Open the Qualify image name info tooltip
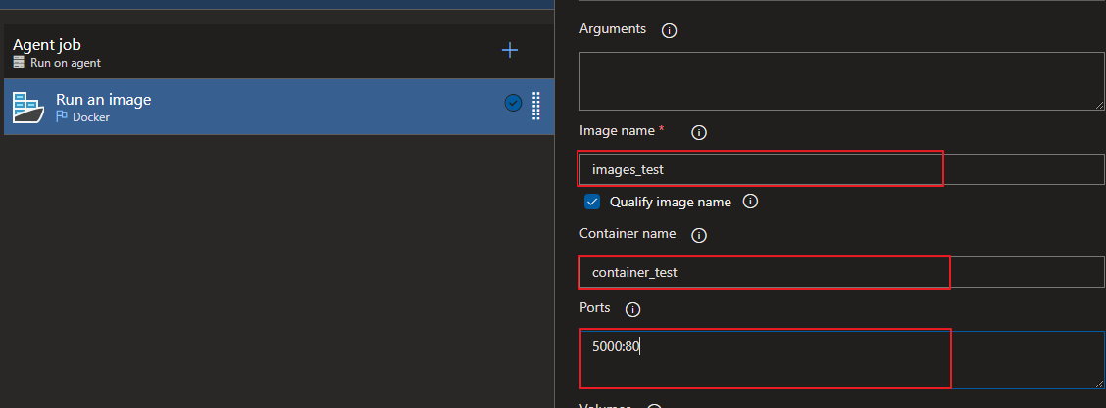The width and height of the screenshot is (1106, 408). [750, 202]
